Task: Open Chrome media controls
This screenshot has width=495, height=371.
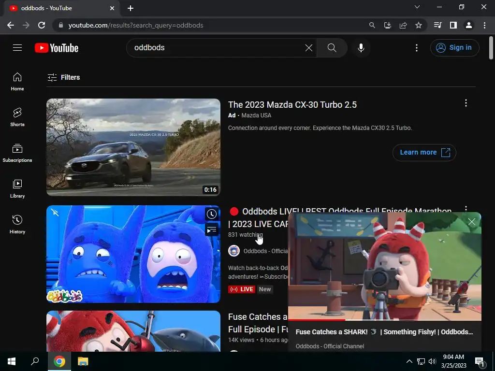Action: click(437, 25)
